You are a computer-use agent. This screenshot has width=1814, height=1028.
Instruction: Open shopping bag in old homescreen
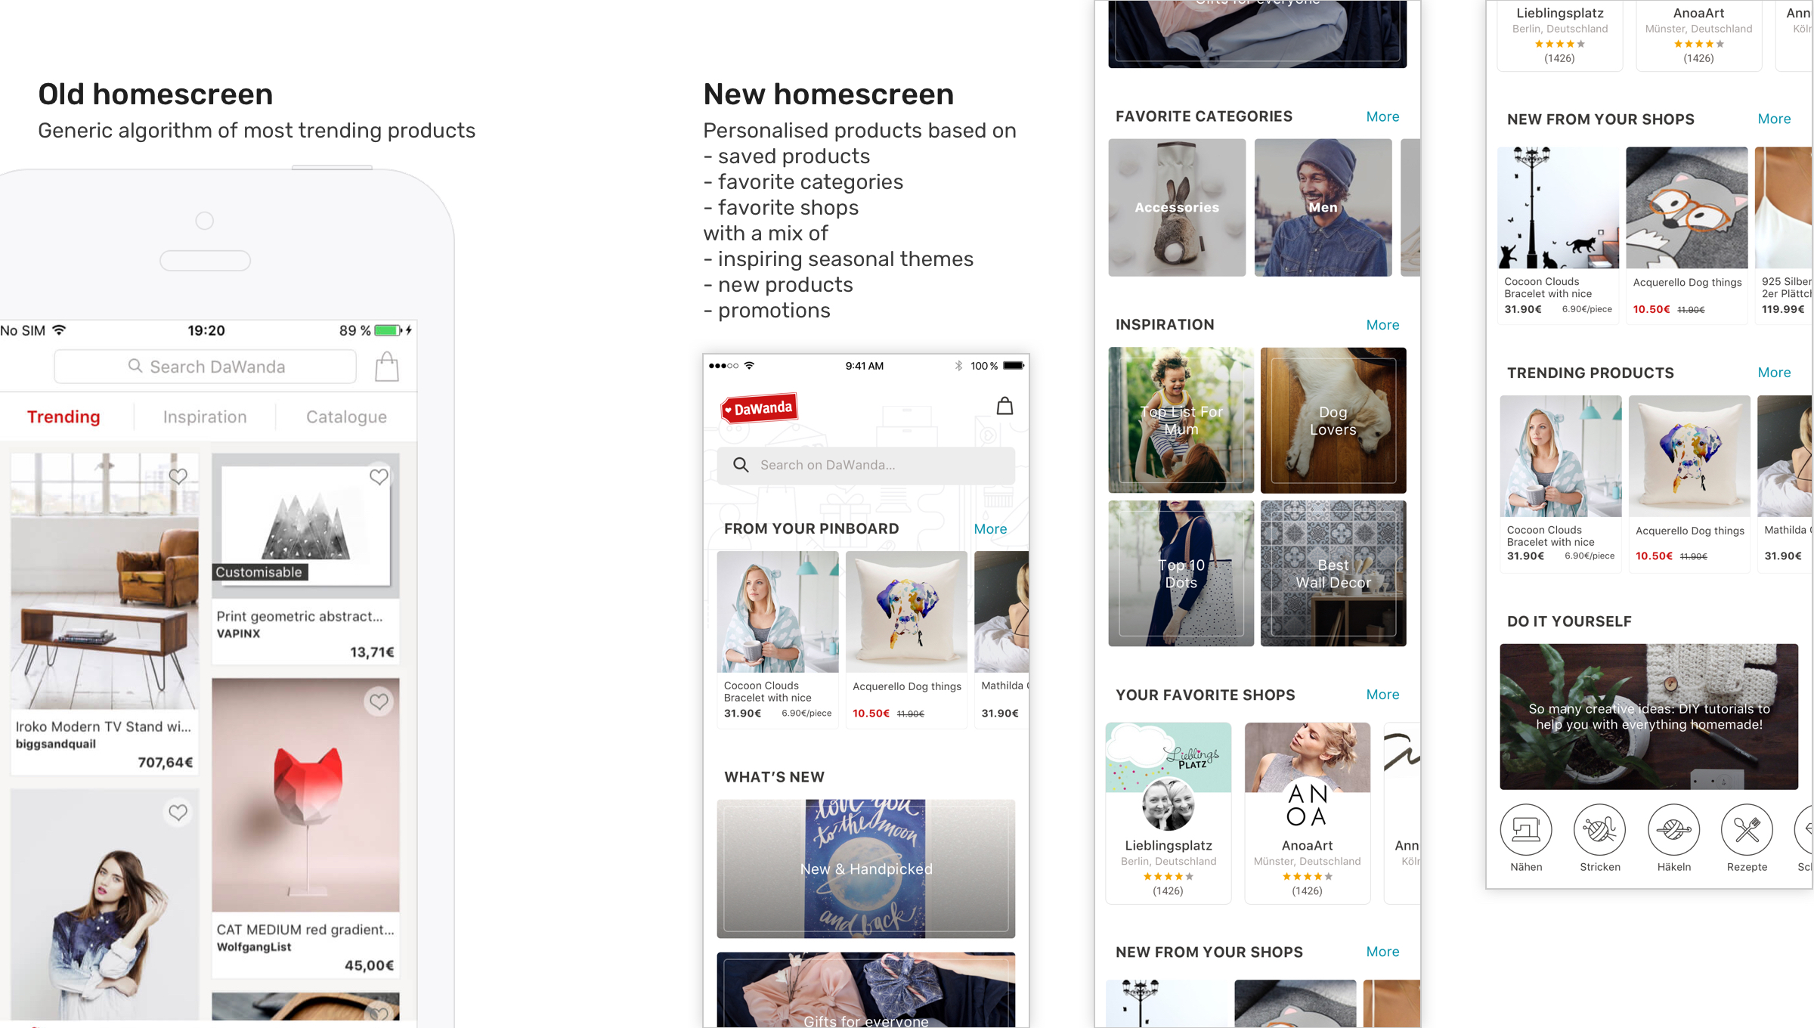(x=387, y=367)
